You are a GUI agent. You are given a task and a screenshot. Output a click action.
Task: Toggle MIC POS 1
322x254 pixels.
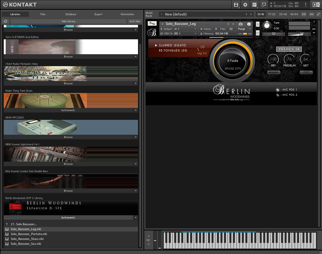point(278,90)
